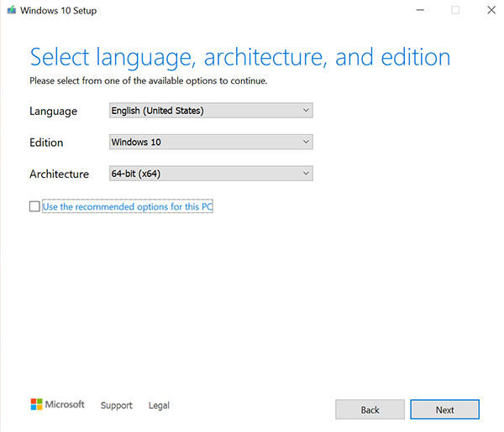Open the Edition dropdown arrow
The height and width of the screenshot is (432, 504).
[305, 142]
